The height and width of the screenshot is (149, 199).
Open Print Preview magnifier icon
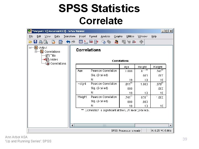[46, 42]
